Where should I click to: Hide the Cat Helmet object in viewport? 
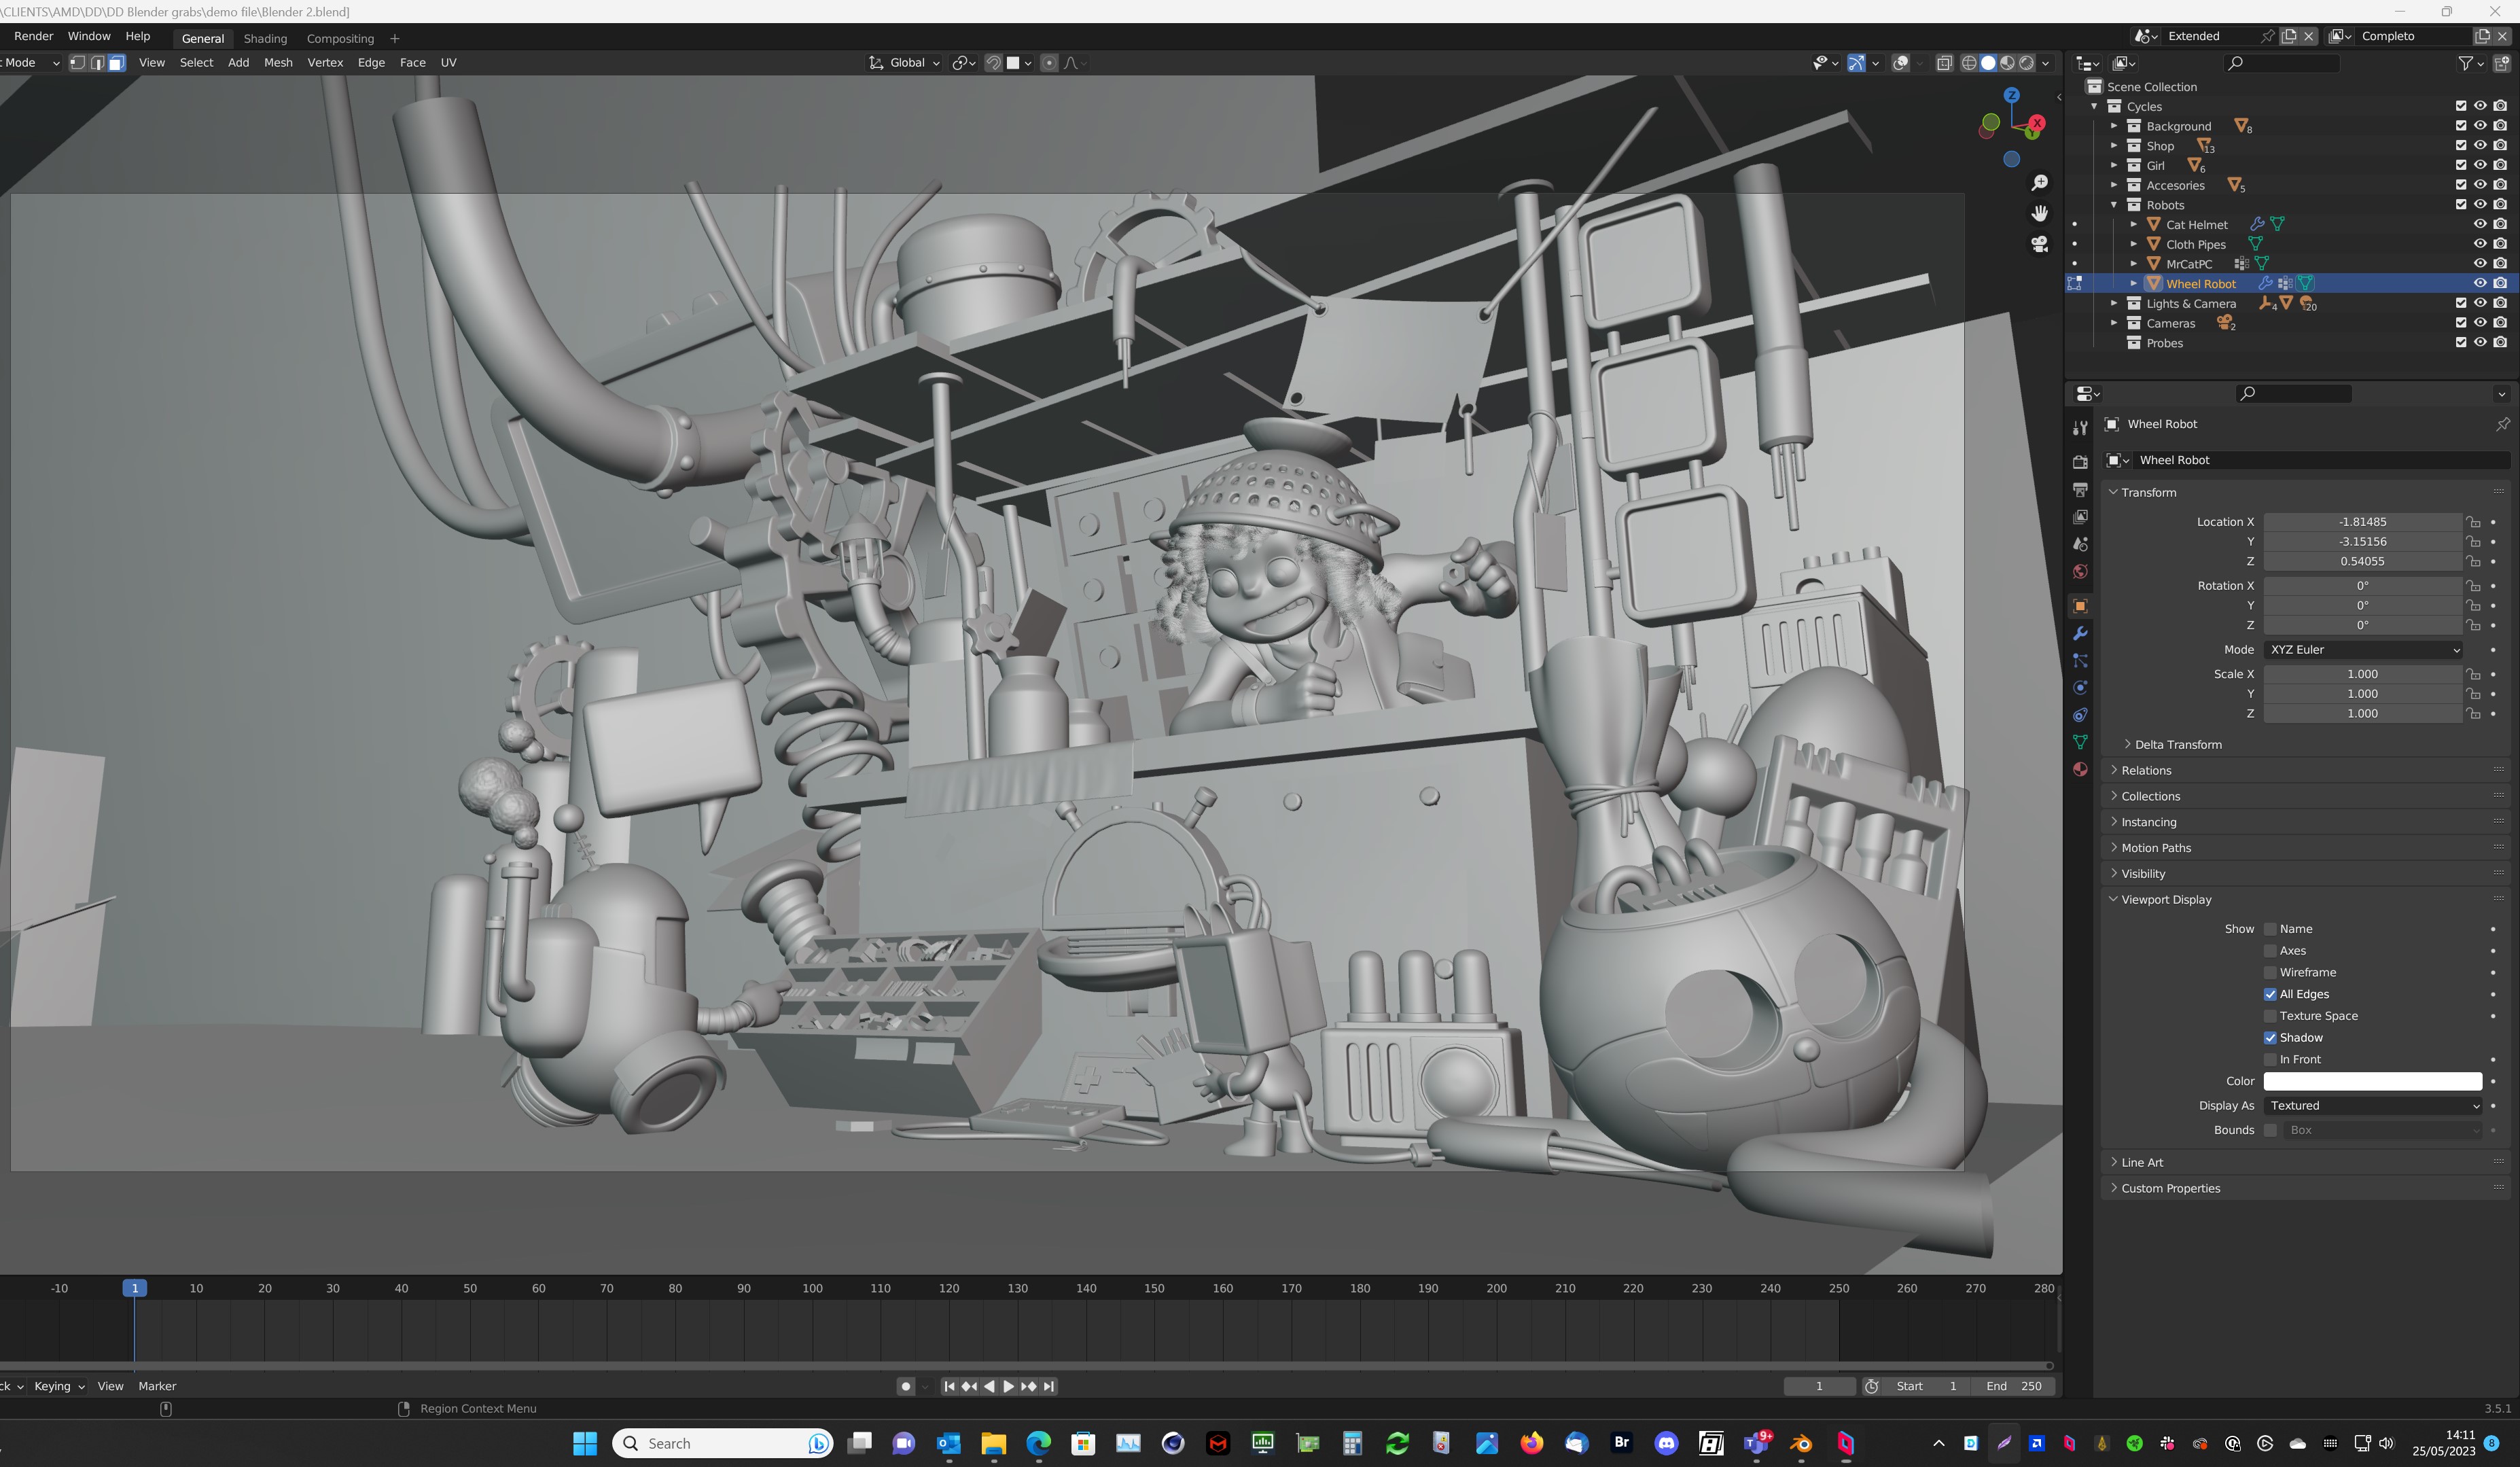[x=2480, y=225]
